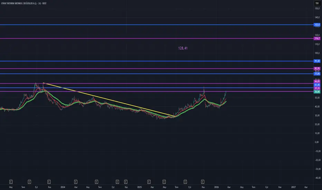Click the -40,00 value on the price axis

[318, 178]
